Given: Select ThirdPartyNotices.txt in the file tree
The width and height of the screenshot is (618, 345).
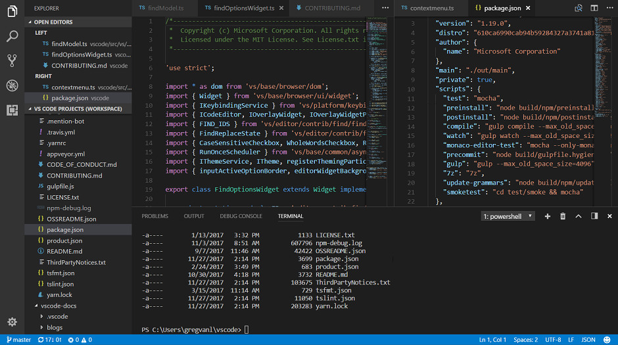Looking at the screenshot, I should click(x=78, y=262).
